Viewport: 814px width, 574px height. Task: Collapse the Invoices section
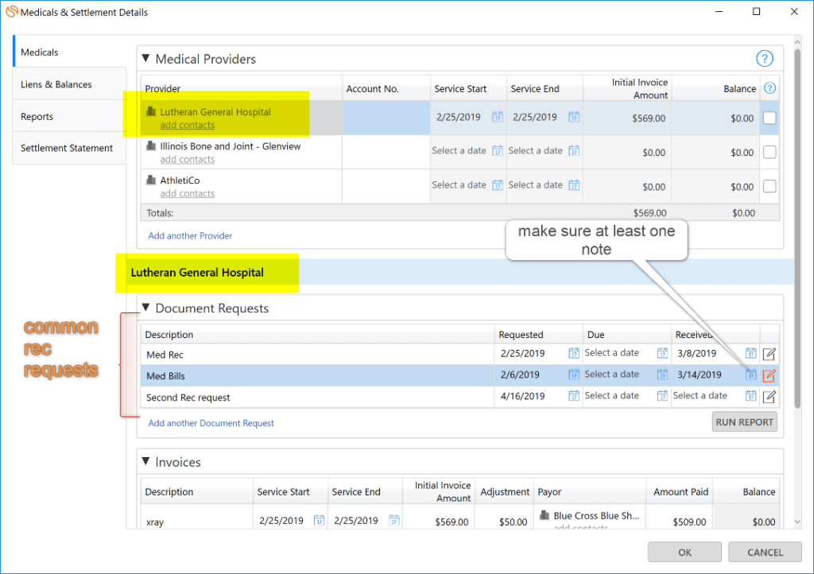(146, 461)
